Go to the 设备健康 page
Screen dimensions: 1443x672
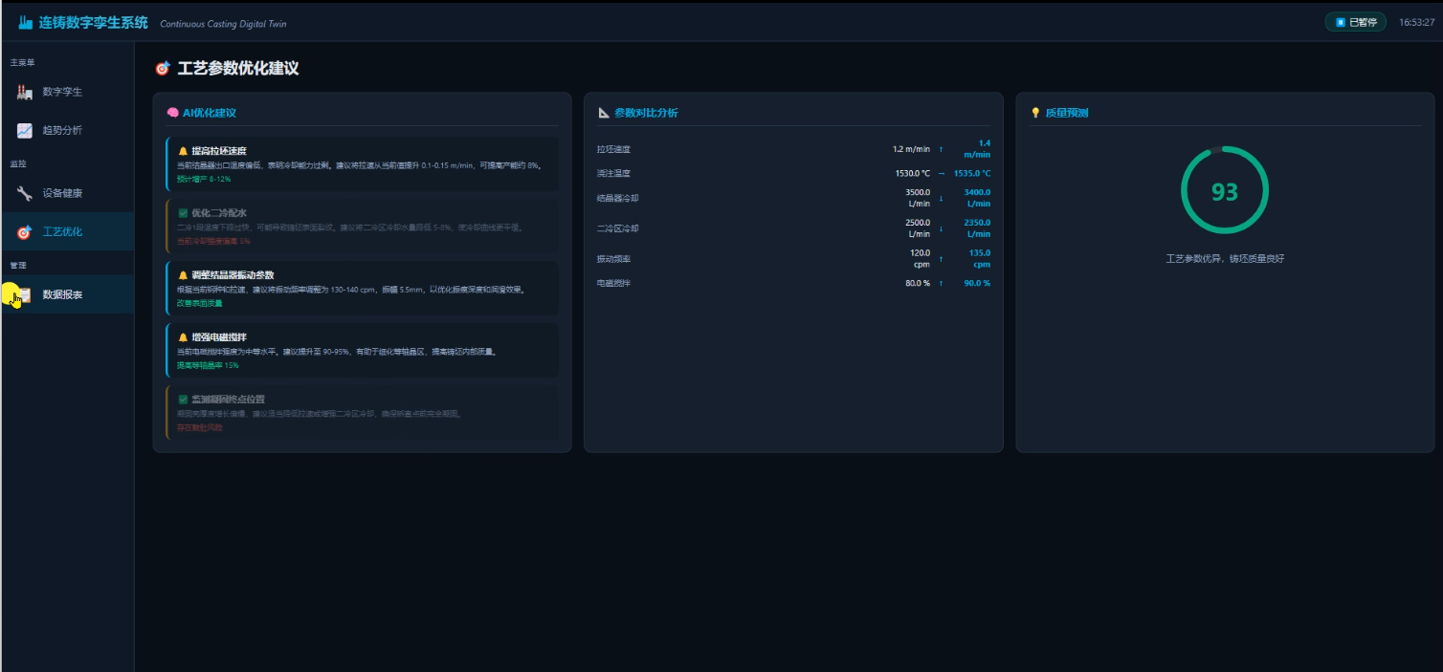click(67, 193)
